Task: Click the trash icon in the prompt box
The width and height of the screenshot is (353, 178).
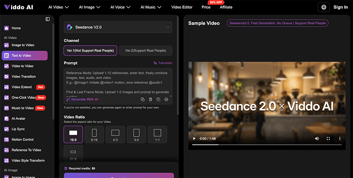Action: 151,99
